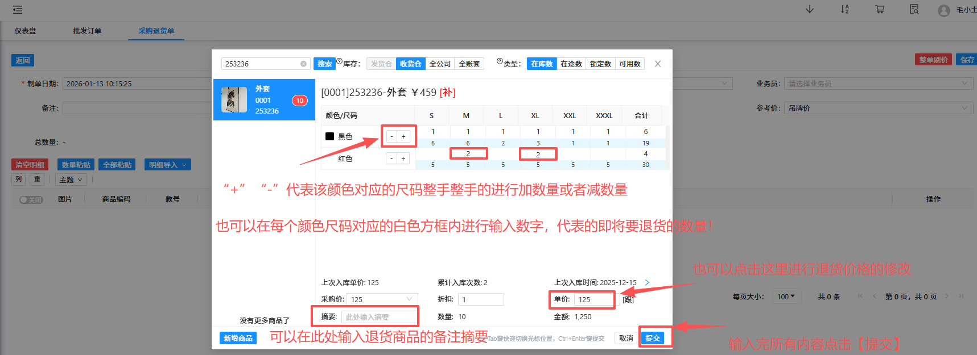Click the 新增商品 button
Screen dimensions: 977x355
tap(238, 338)
